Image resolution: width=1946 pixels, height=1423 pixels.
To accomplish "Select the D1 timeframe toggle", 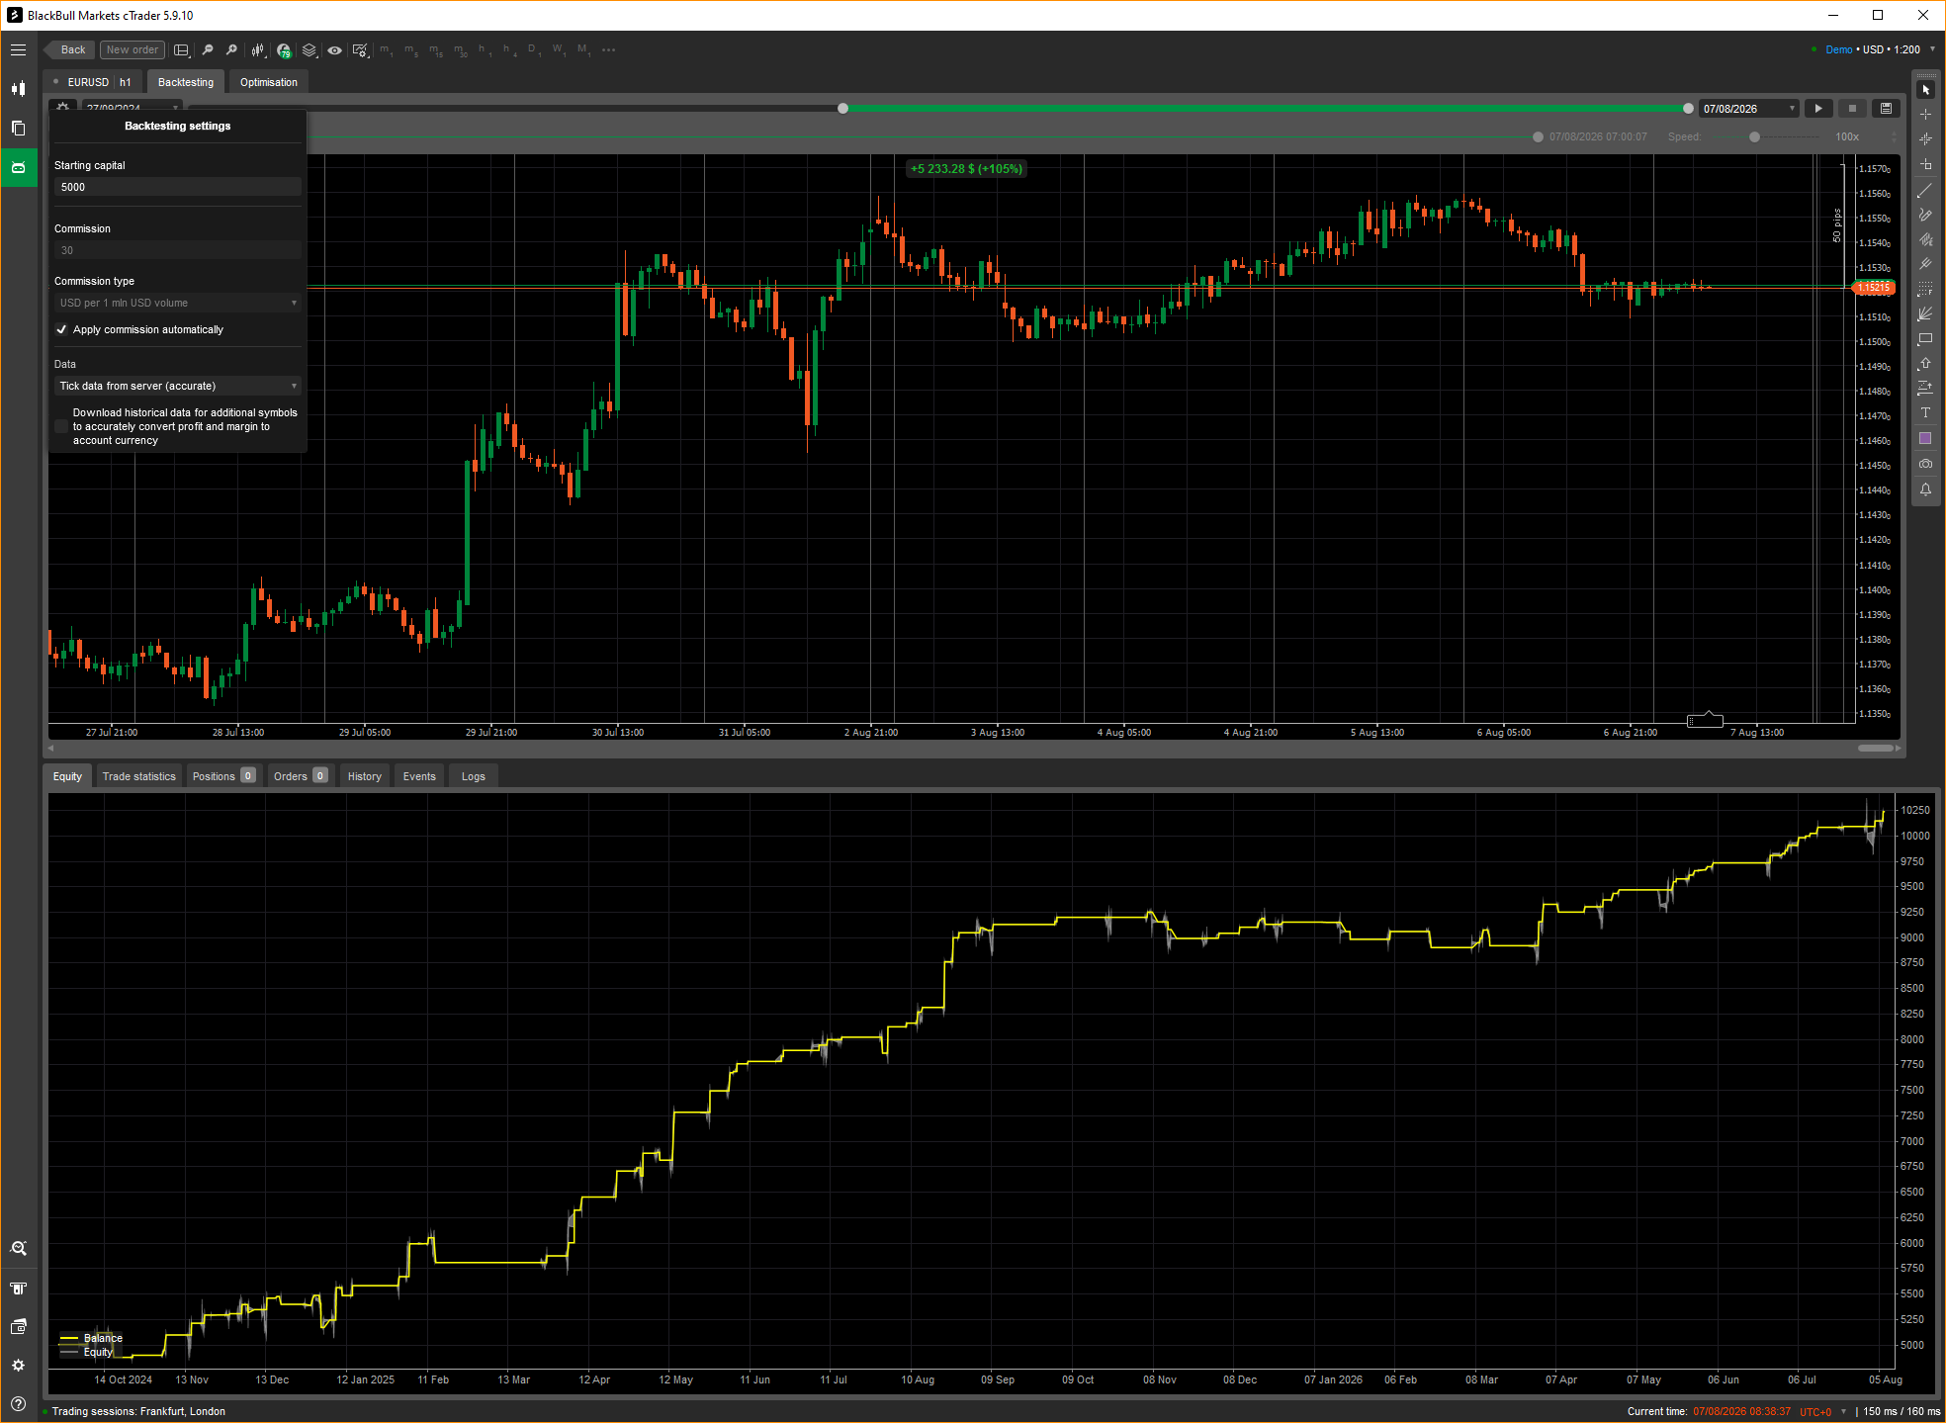I will point(533,50).
